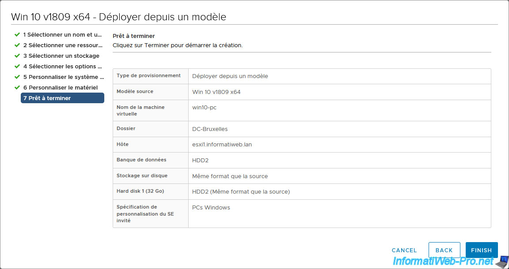509x269 pixels.
Task: Go back with the BACK button
Action: click(x=444, y=250)
